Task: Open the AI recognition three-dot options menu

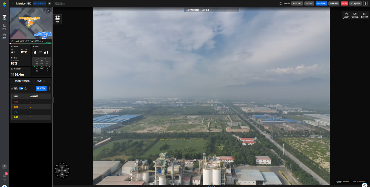Action: coord(49,88)
